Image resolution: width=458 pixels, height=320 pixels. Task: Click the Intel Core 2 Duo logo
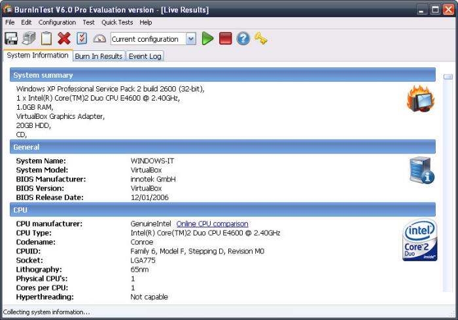[420, 240]
